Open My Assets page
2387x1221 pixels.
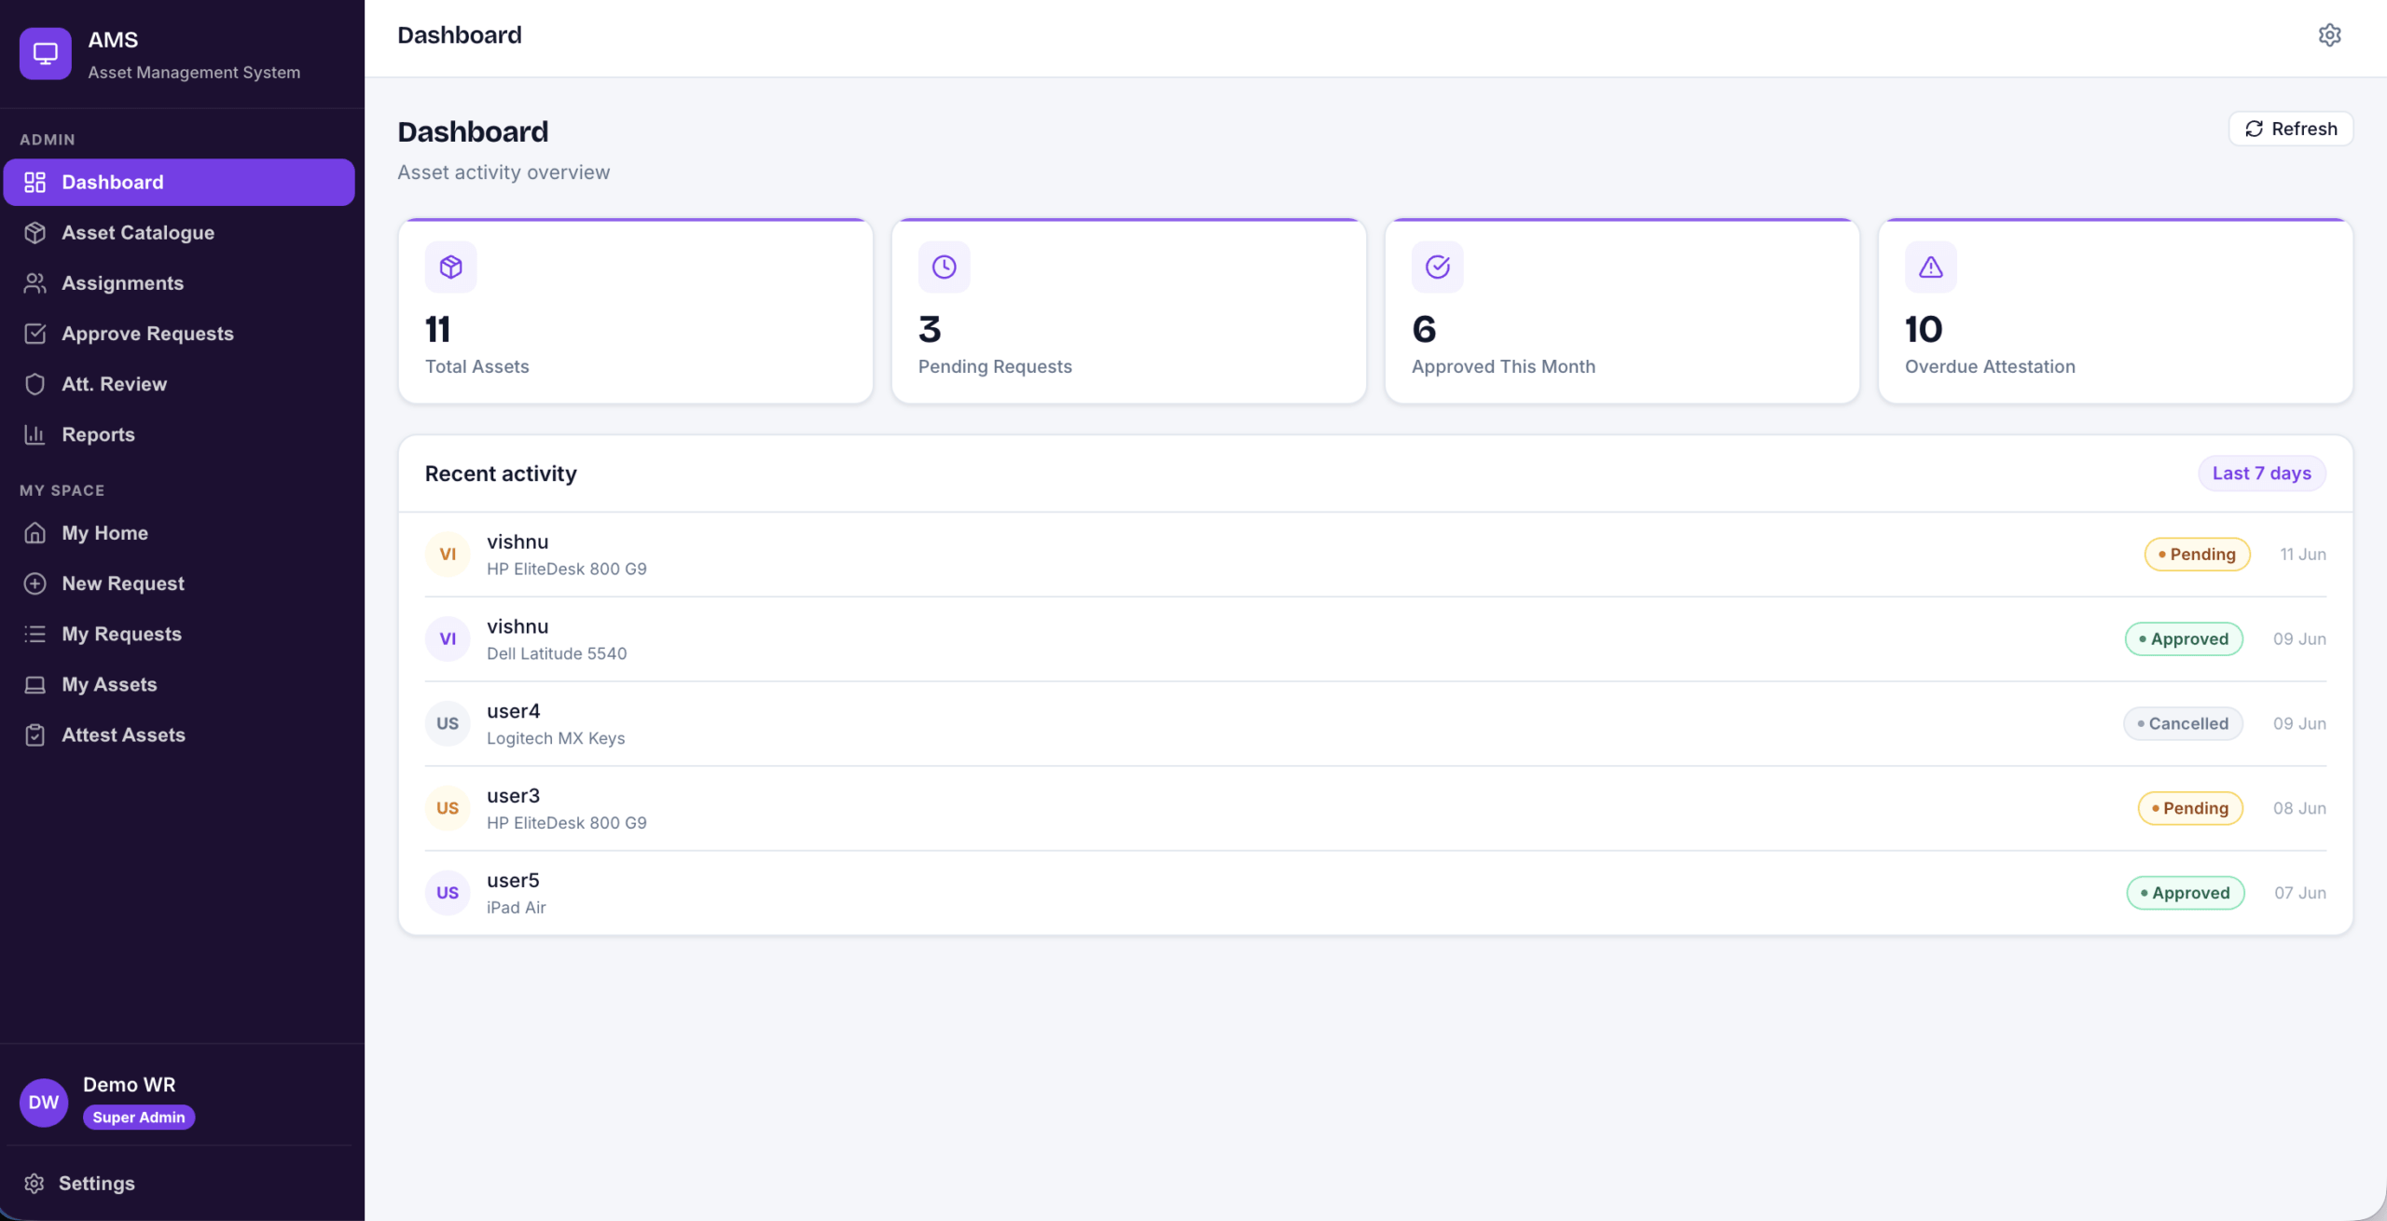click(x=179, y=685)
